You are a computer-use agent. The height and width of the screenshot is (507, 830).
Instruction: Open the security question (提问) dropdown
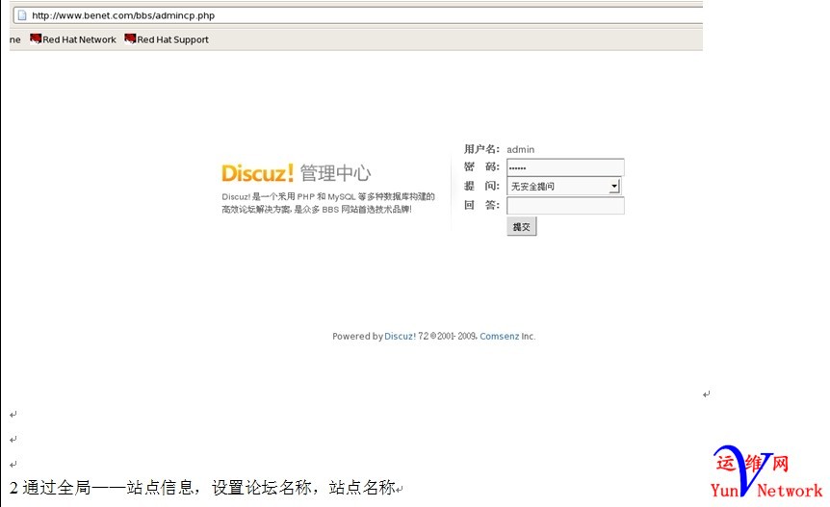(563, 186)
